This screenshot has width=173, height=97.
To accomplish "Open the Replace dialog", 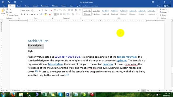I will [164, 12].
